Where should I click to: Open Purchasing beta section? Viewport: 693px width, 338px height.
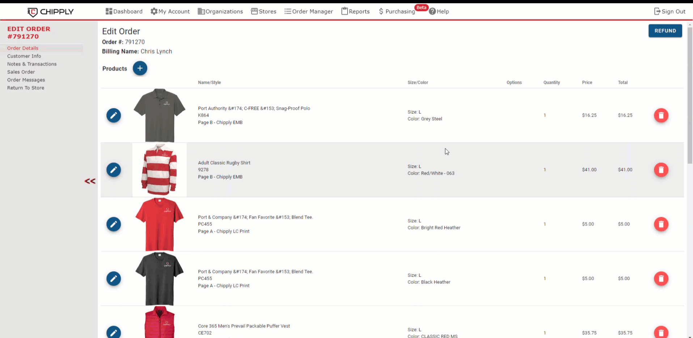(397, 12)
